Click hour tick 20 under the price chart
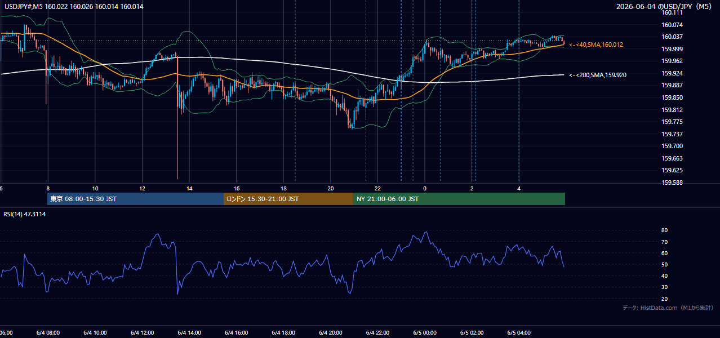 331,189
